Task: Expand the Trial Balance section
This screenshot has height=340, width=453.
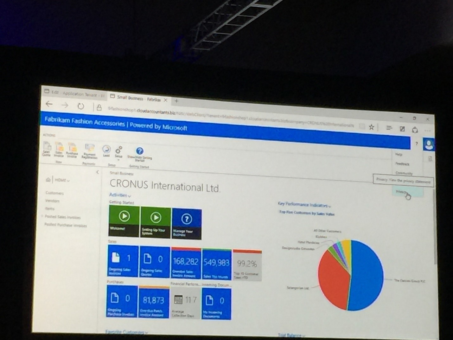Action: [x=291, y=335]
